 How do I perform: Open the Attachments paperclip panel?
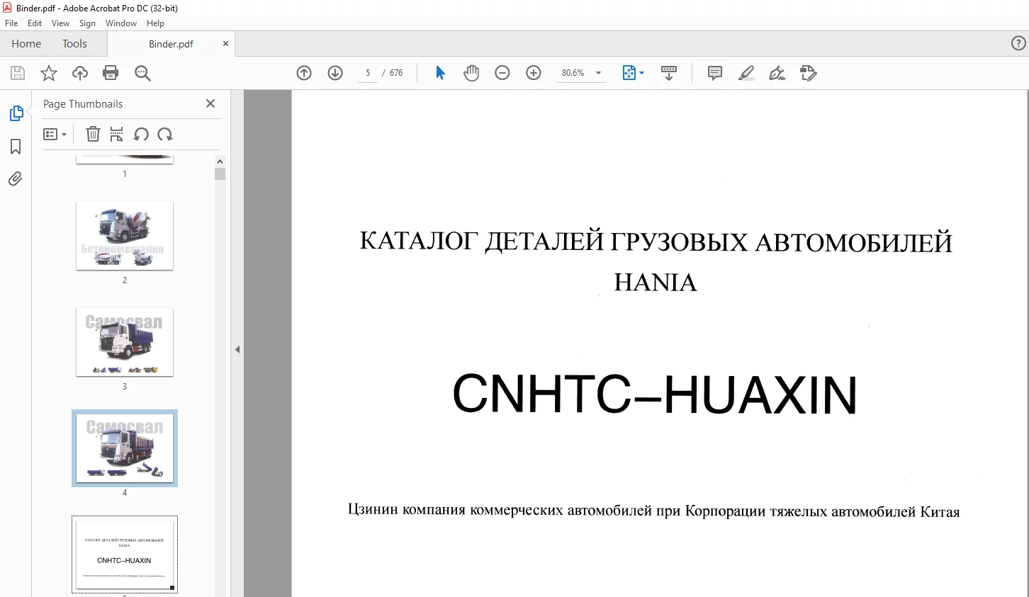(16, 178)
